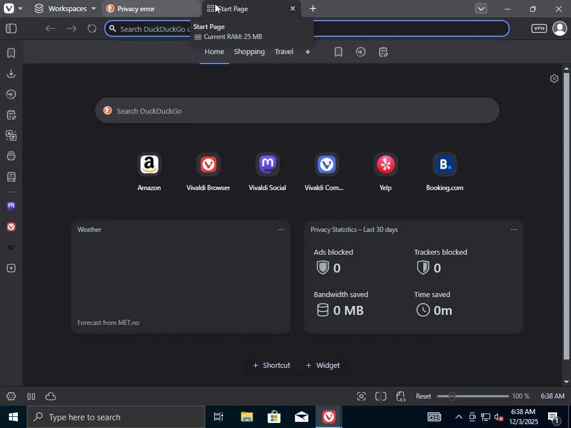This screenshot has height=428, width=571.
Task: Add a new web panel
Action: coord(11,268)
